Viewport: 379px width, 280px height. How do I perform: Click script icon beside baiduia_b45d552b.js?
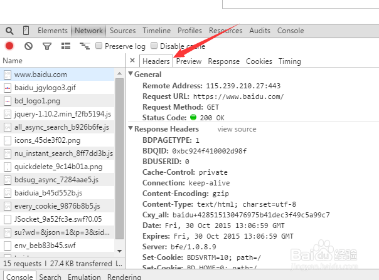pyautogui.click(x=8, y=193)
